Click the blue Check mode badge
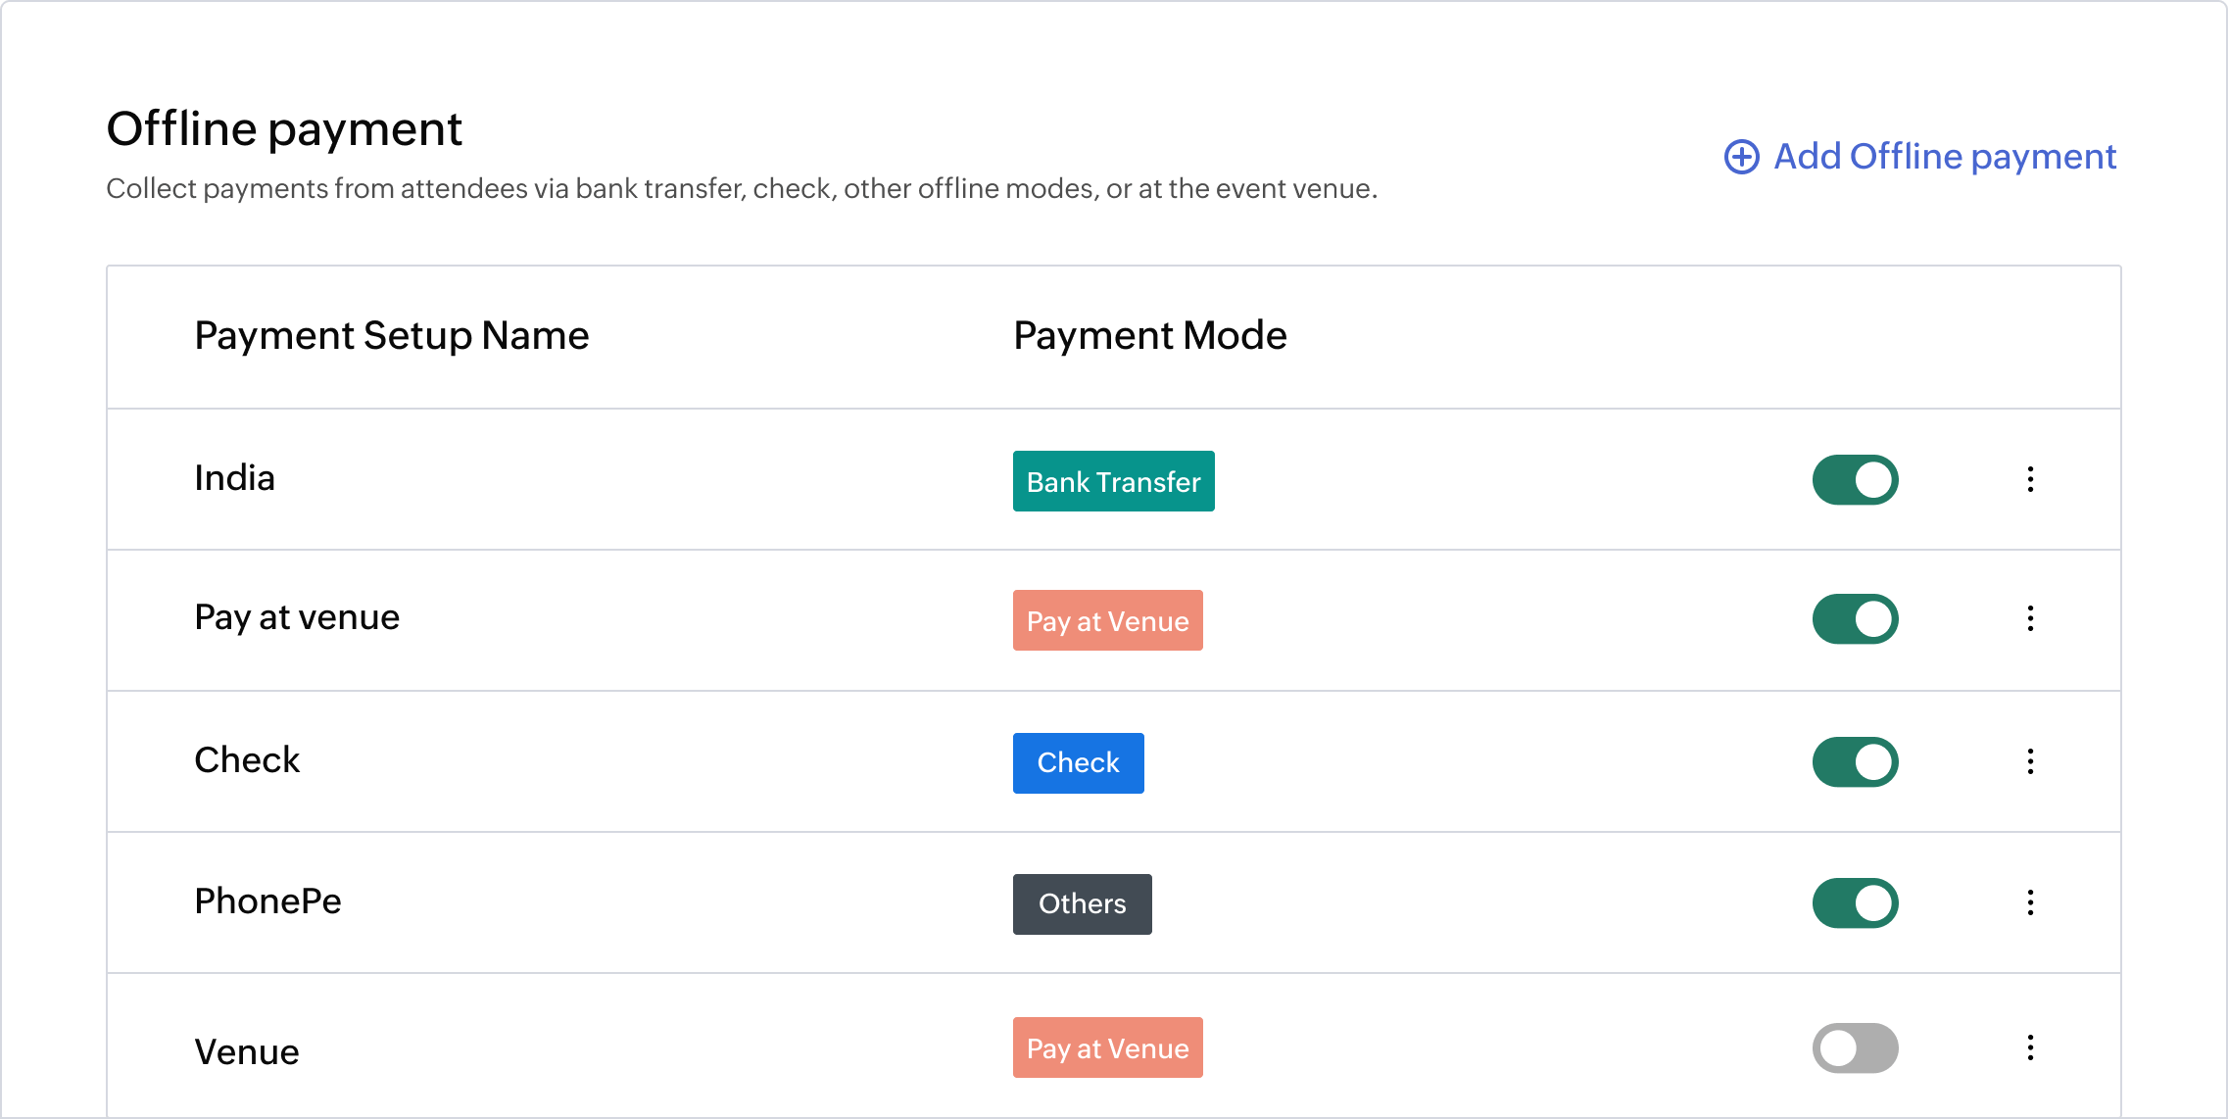The height and width of the screenshot is (1119, 2228). pyautogui.click(x=1078, y=763)
